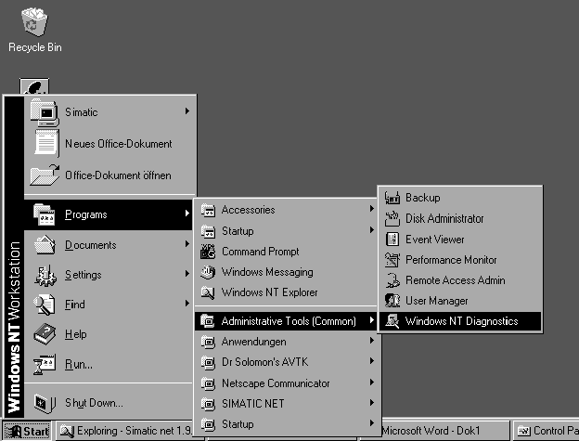Image resolution: width=579 pixels, height=441 pixels.
Task: Click the Shut Down icon
Action: pyautogui.click(x=45, y=403)
